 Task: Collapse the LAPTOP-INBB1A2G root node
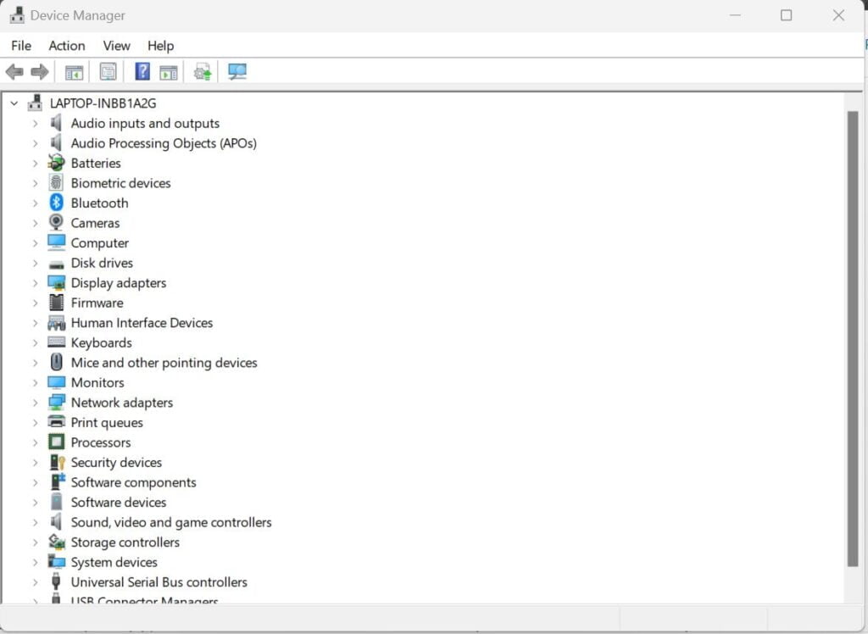pyautogui.click(x=13, y=102)
